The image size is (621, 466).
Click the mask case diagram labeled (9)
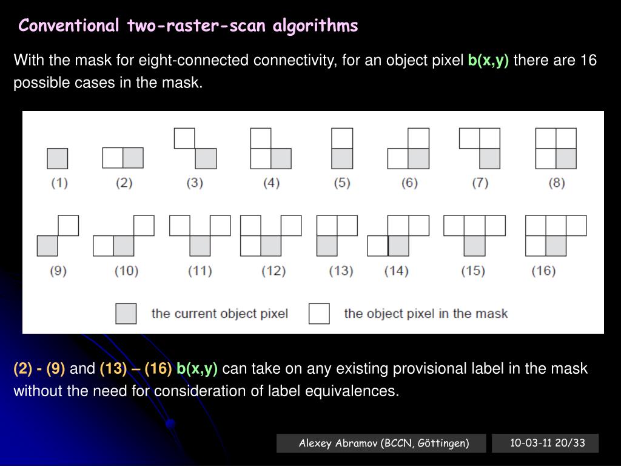point(58,236)
